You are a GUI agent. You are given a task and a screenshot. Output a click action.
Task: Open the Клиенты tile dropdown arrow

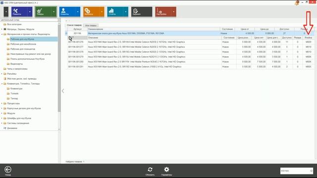tap(78, 11)
